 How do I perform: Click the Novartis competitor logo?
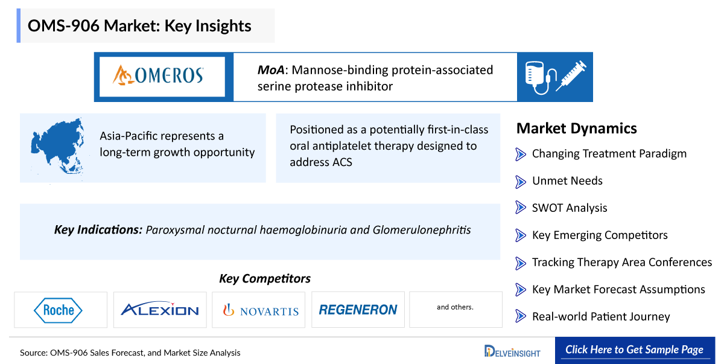[x=261, y=310]
